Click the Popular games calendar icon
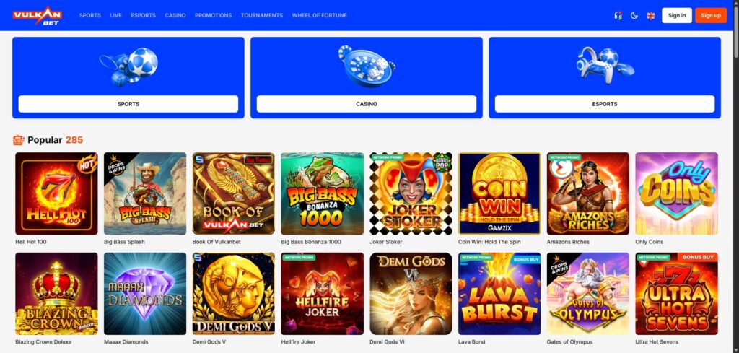Viewport: 739px width, 353px height. [x=18, y=140]
